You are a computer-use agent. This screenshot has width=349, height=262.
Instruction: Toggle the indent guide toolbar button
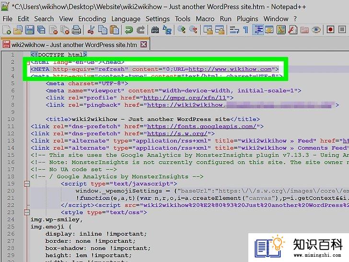click(x=258, y=30)
